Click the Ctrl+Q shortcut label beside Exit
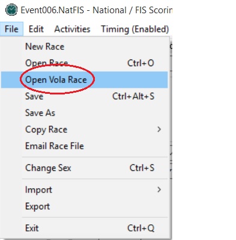Viewport: 236px width, 240px height. (141, 228)
